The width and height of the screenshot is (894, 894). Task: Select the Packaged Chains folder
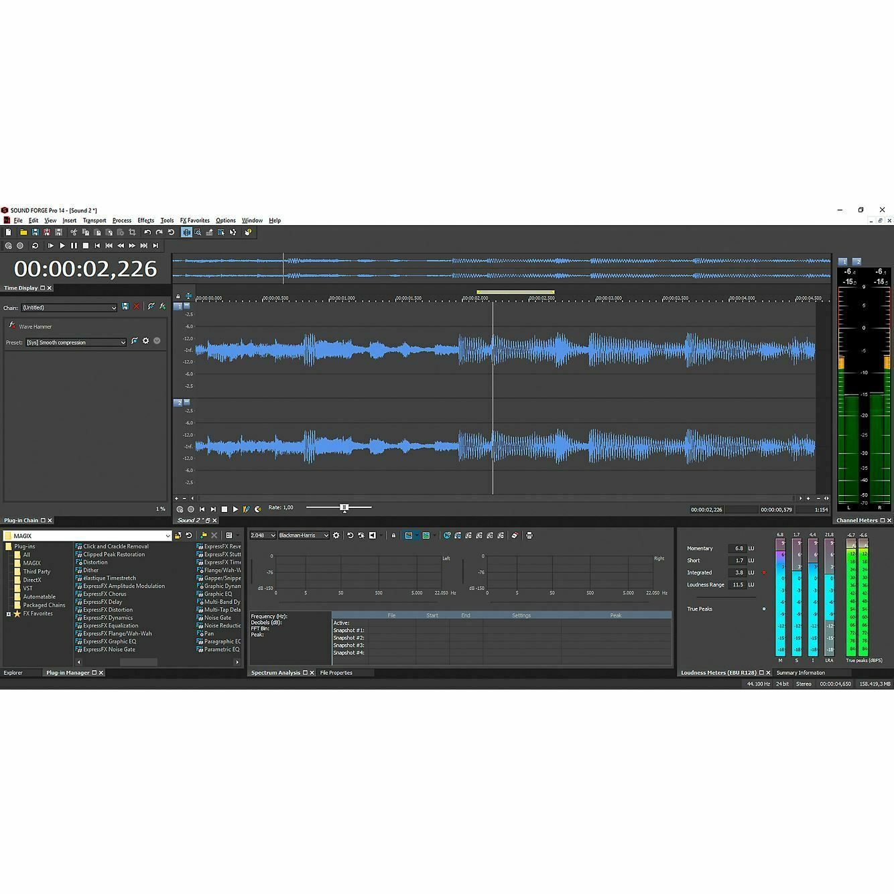coord(40,605)
